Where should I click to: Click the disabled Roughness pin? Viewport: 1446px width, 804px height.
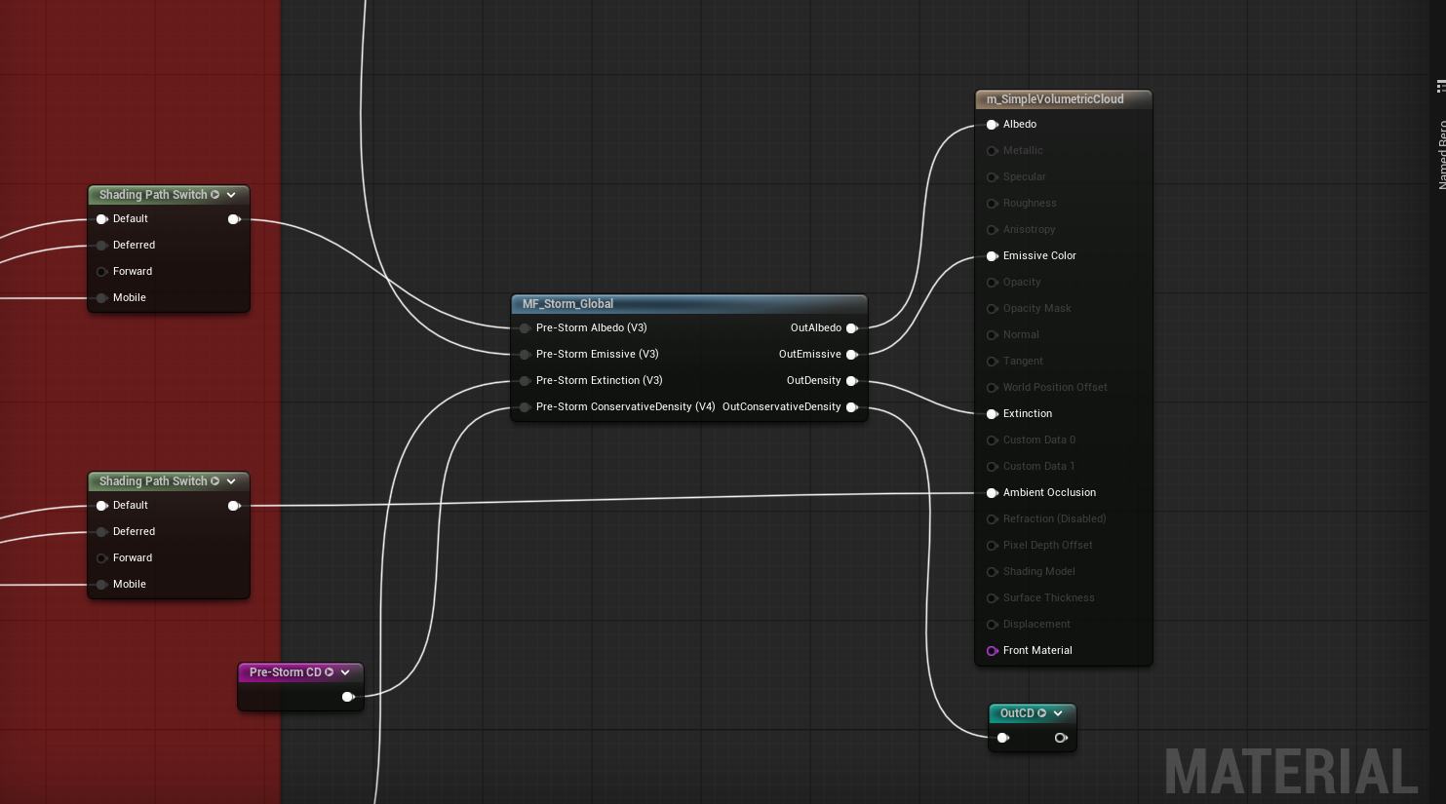(992, 204)
